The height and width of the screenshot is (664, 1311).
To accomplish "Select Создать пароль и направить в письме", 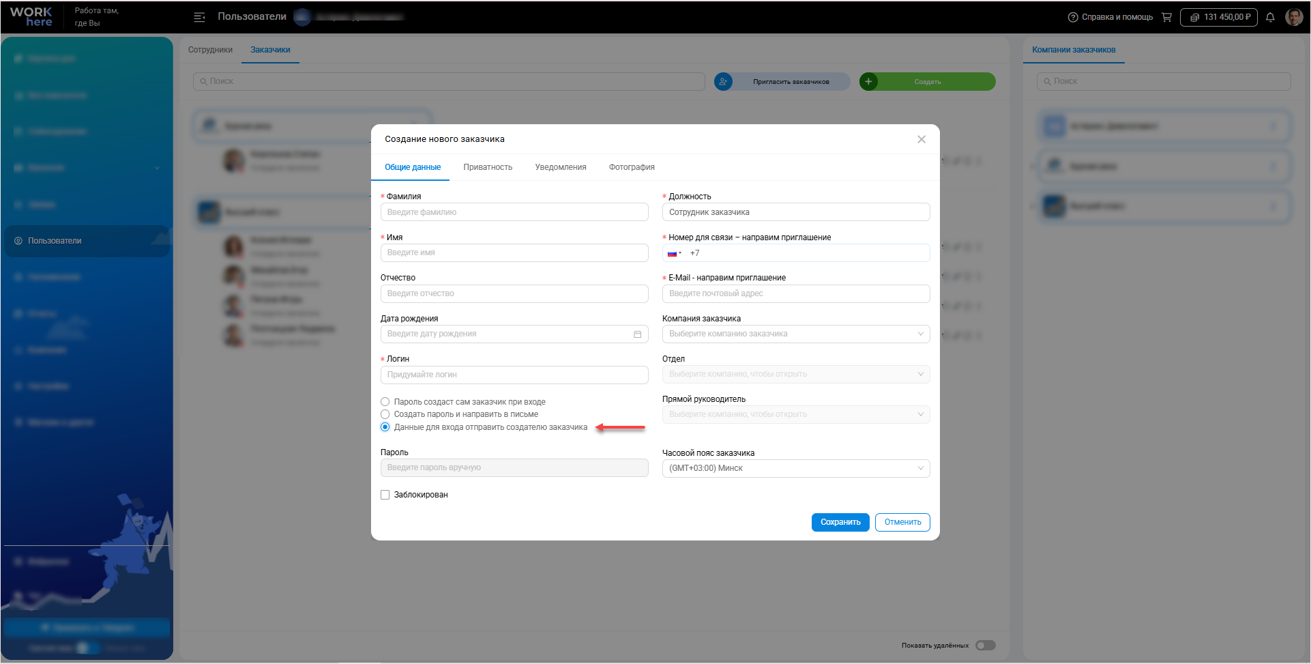I will pos(385,414).
